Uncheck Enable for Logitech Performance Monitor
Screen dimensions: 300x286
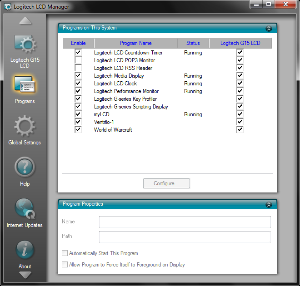click(78, 91)
